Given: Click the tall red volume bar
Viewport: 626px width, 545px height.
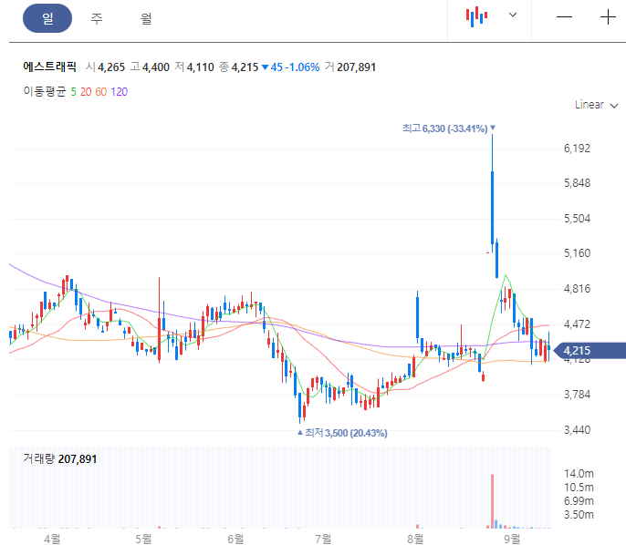Looking at the screenshot, I should point(492,500).
